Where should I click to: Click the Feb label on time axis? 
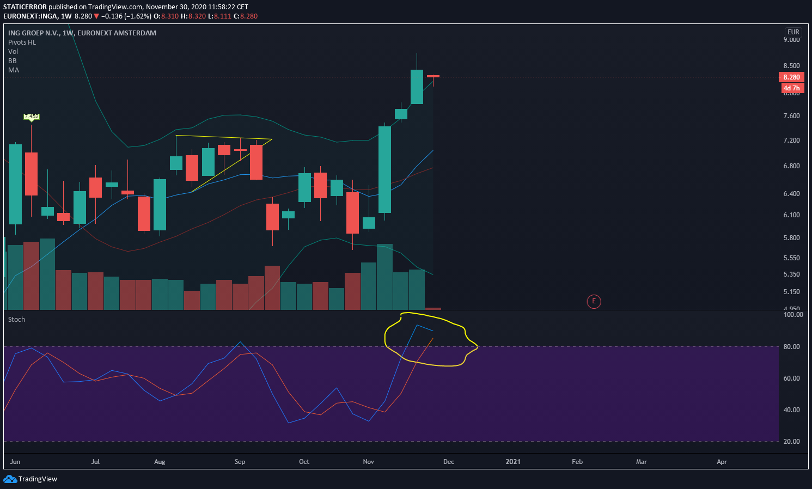pyautogui.click(x=577, y=462)
